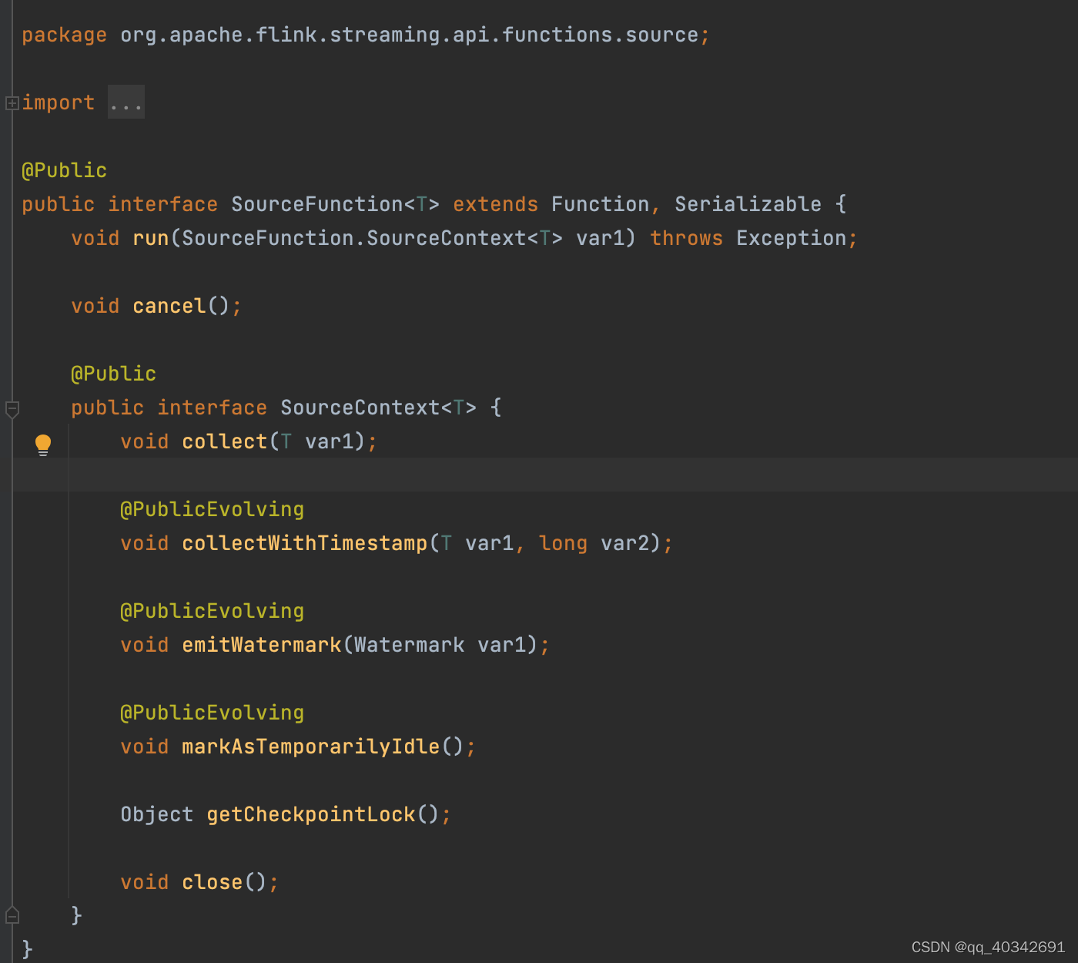This screenshot has width=1078, height=963.
Task: Click the Exception type in throws clause
Action: pyautogui.click(x=791, y=238)
